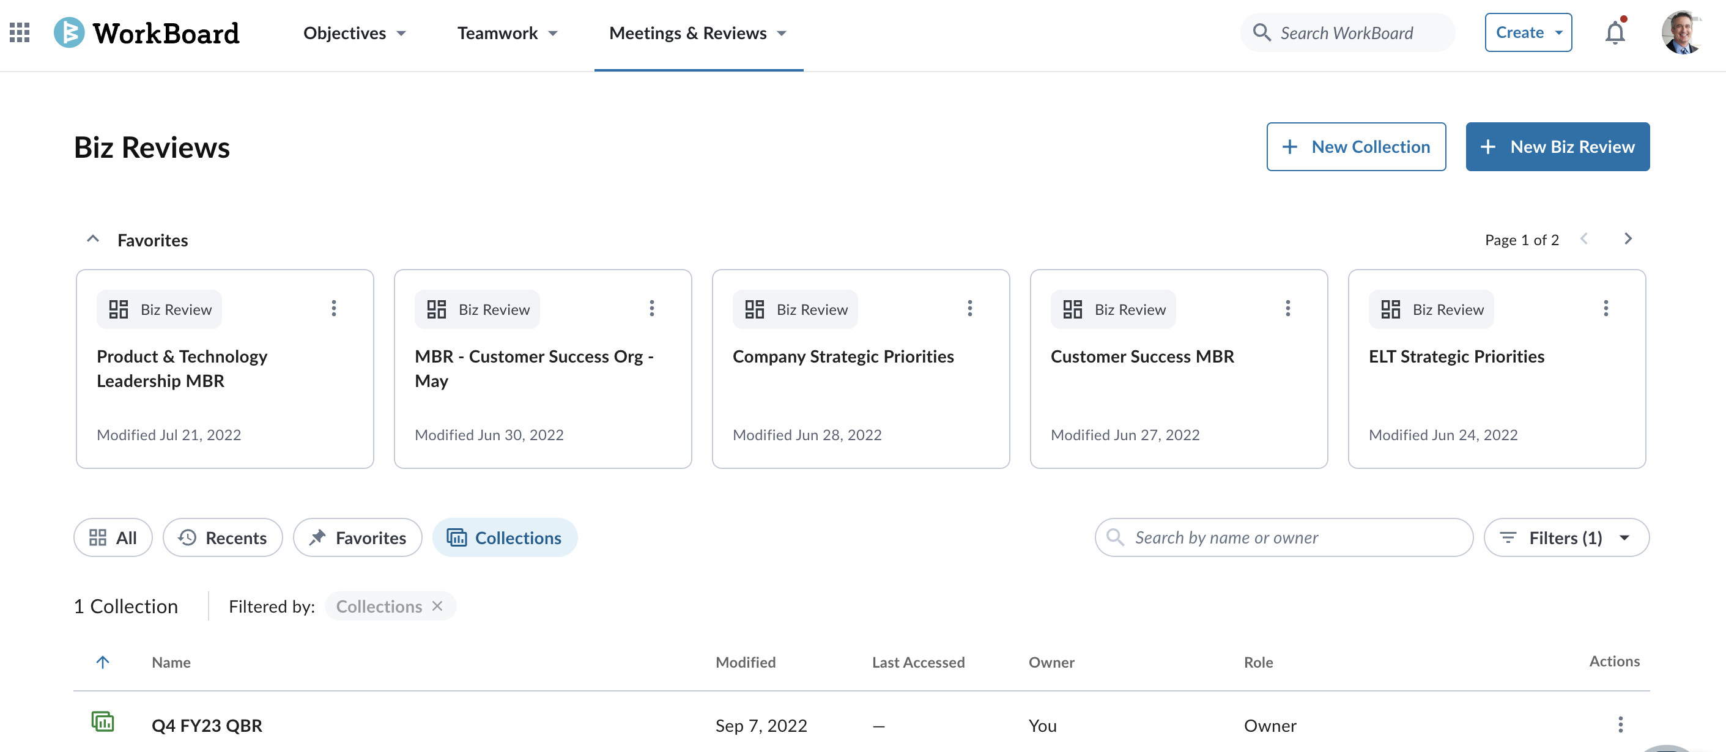Click the New Collection button
1726x752 pixels.
pyautogui.click(x=1355, y=146)
